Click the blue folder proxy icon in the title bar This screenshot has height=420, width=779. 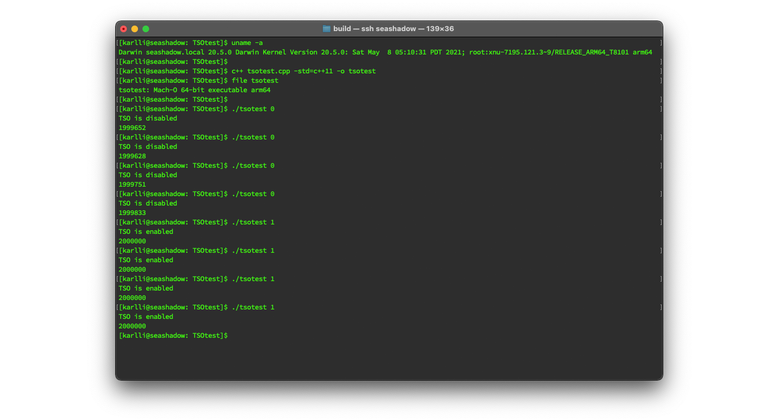tap(326, 28)
